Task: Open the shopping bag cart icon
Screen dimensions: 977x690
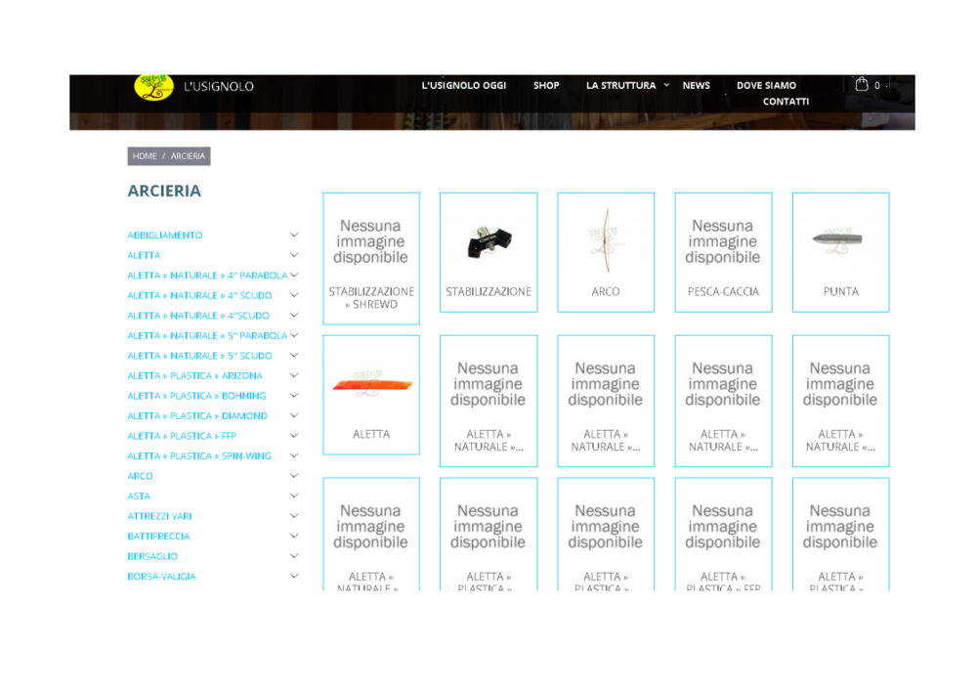Action: tap(861, 84)
